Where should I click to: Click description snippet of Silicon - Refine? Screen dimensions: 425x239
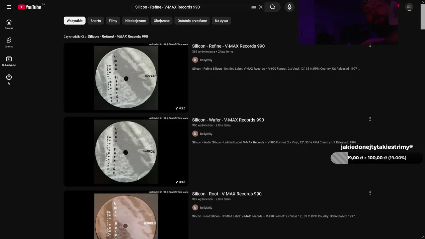(276, 69)
